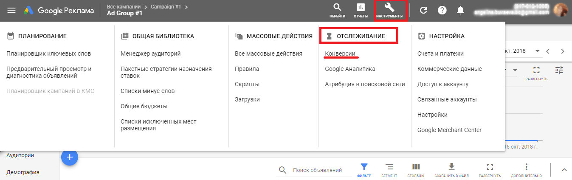
Task: Open Планировщик ключевых слов
Action: (49, 53)
